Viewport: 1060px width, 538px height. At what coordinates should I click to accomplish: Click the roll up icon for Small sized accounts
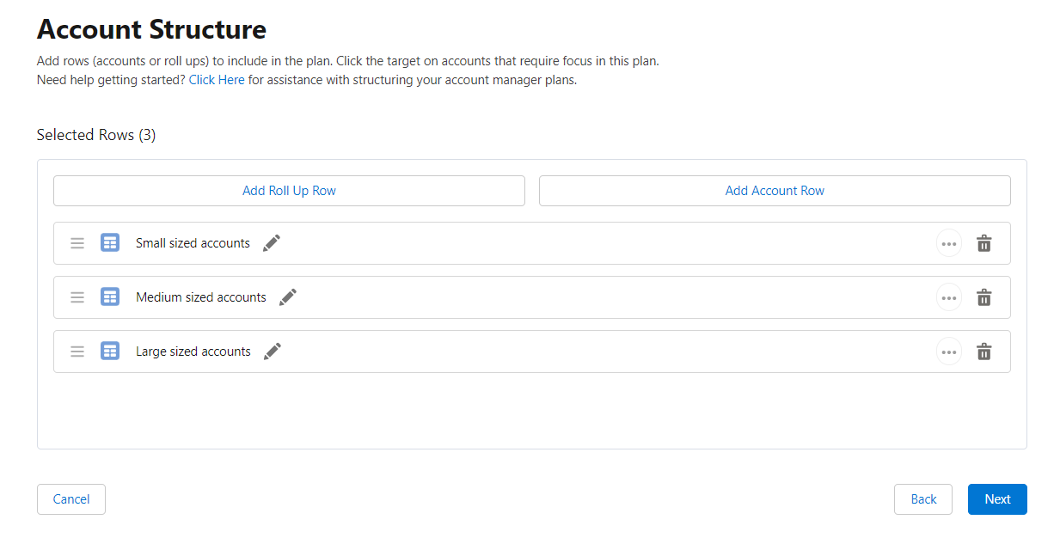[x=110, y=243]
